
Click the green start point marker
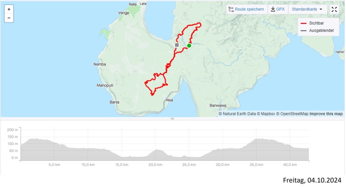(189, 46)
